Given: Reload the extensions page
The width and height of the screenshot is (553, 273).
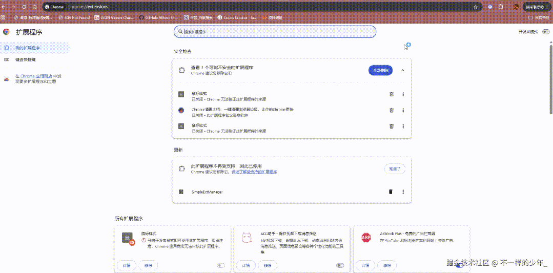Looking at the screenshot, I should pyautogui.click(x=24, y=7).
